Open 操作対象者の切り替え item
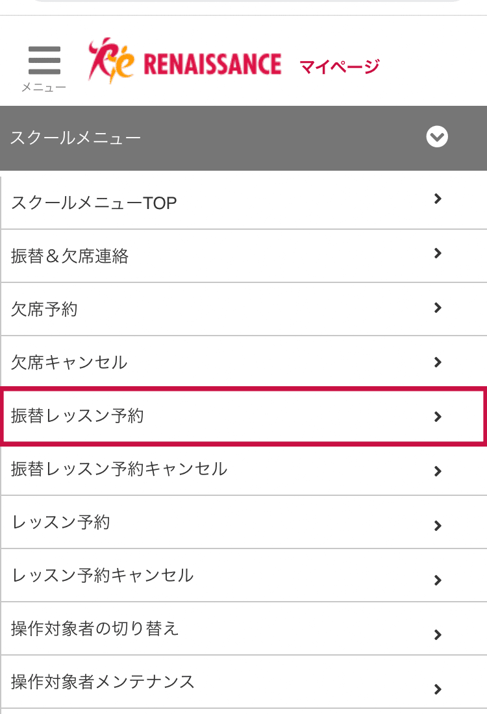The image size is (487, 714). (x=243, y=629)
